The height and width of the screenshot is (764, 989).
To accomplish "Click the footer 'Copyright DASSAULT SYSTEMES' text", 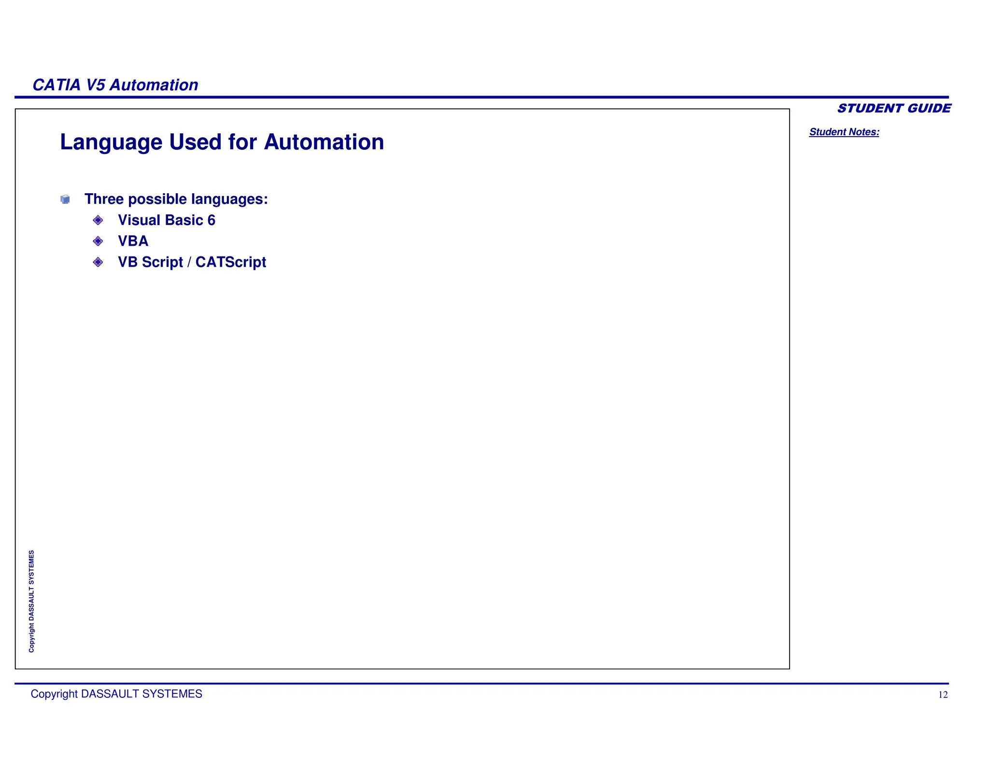I will pyautogui.click(x=116, y=694).
